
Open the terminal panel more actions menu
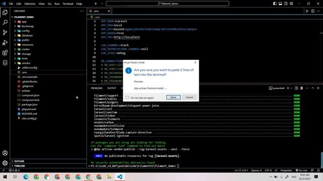point(307,88)
